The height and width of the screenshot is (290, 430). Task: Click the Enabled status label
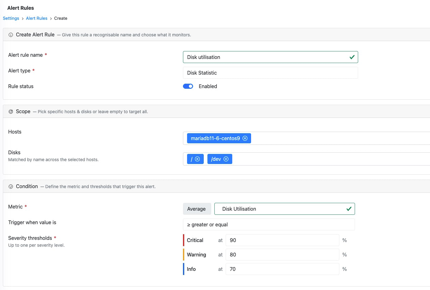pyautogui.click(x=208, y=86)
